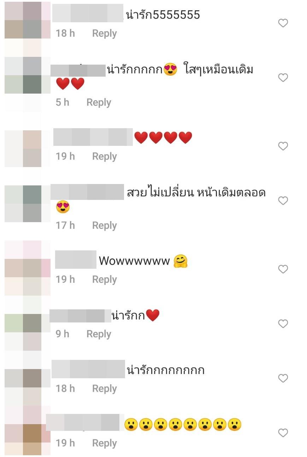Viewport: 307px width, 457px height.
Task: Reply to the น่ารัก5555555 comment
Action: point(104,34)
